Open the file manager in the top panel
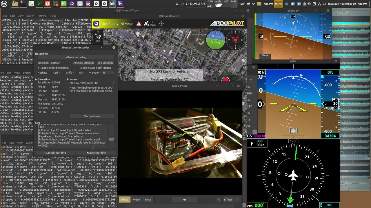 pos(15,4)
